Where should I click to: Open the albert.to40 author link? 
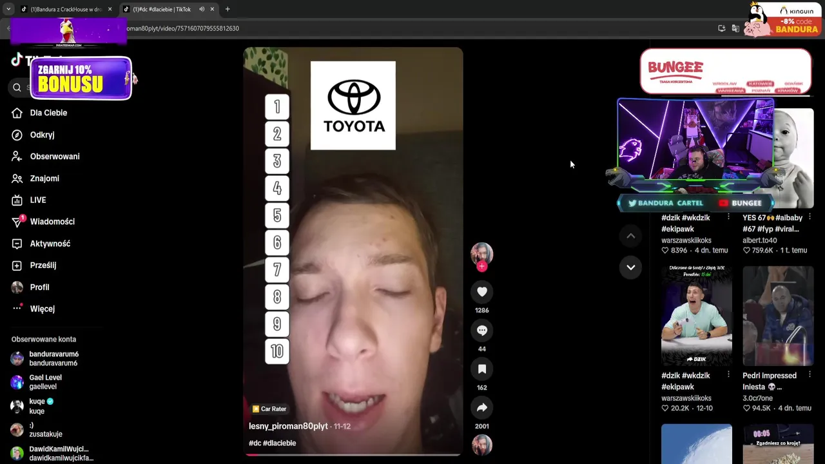(x=760, y=240)
